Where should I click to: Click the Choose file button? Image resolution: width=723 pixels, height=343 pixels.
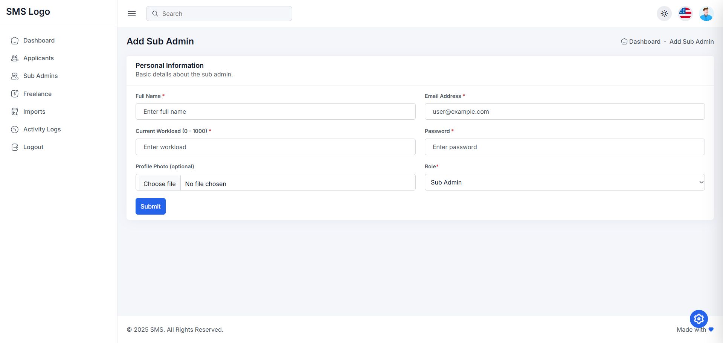(159, 184)
